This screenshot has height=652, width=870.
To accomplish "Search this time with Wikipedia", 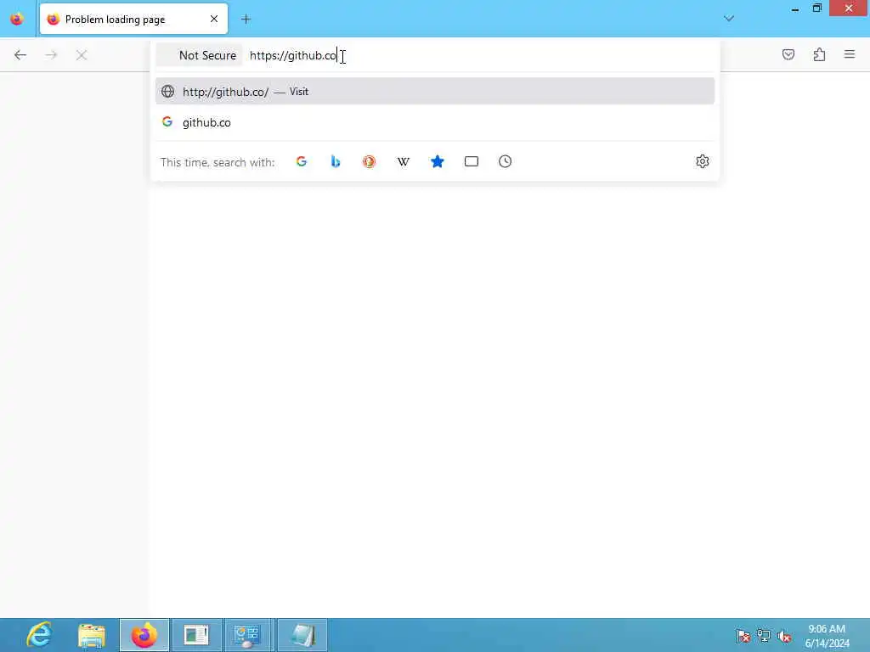I will coord(404,161).
